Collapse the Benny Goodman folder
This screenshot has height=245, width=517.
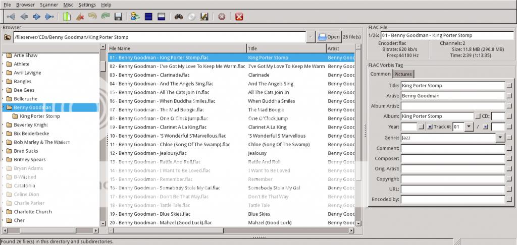3,107
